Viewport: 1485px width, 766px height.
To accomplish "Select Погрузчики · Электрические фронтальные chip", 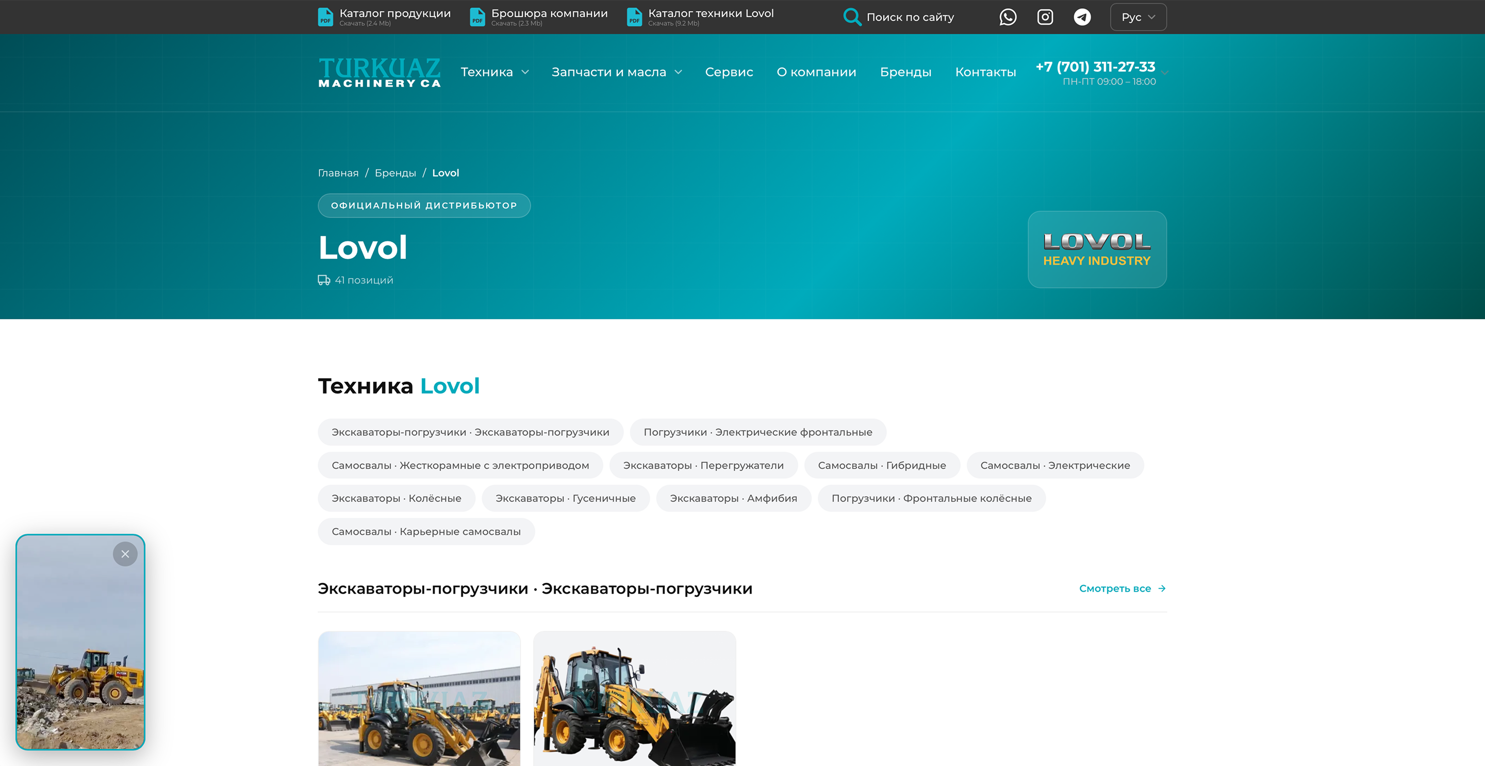I will [757, 432].
